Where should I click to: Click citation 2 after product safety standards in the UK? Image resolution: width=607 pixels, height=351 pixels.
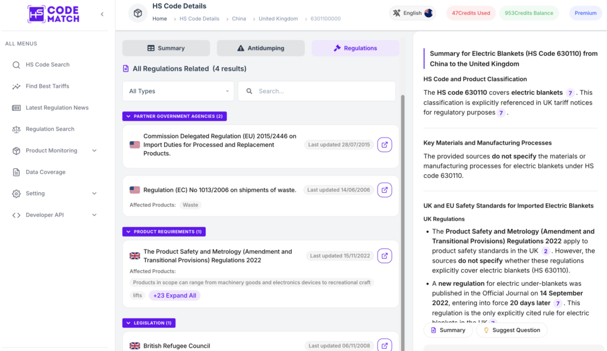(x=545, y=251)
